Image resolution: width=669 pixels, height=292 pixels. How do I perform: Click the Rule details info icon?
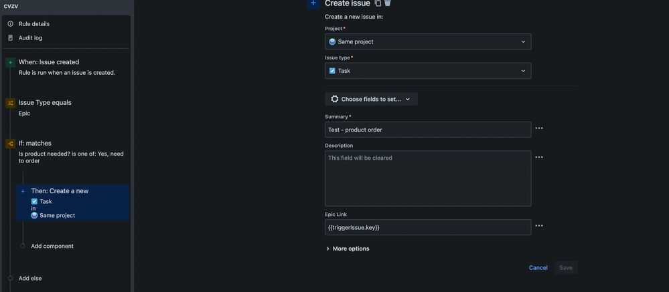click(11, 24)
